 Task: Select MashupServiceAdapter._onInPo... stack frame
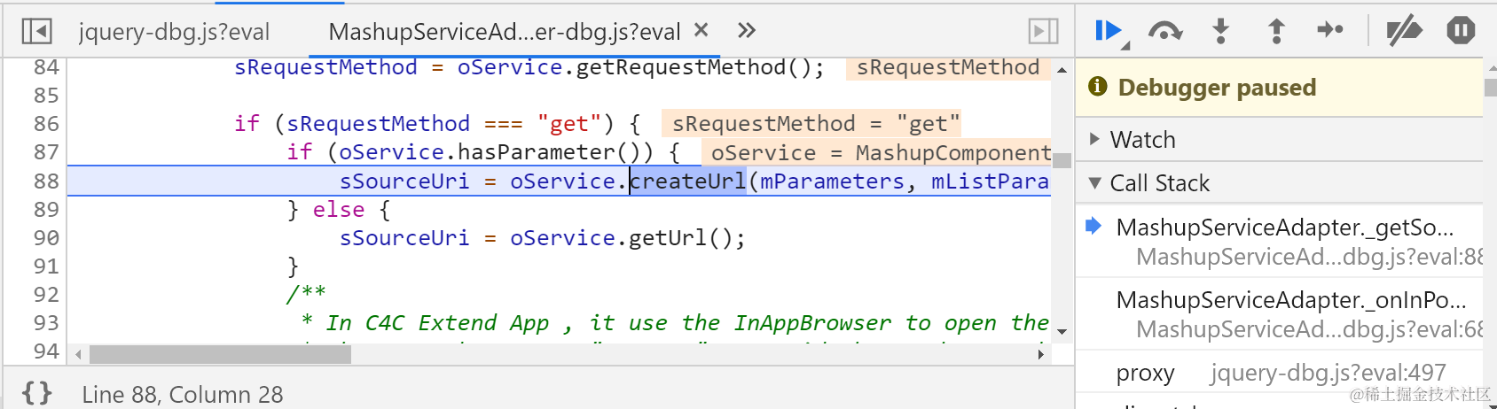point(1279,313)
